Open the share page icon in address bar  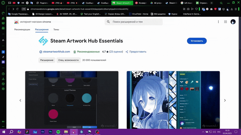[184, 9]
